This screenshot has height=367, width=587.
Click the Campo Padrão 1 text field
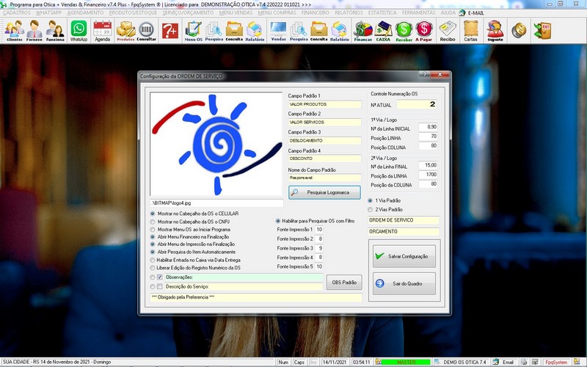coord(324,104)
